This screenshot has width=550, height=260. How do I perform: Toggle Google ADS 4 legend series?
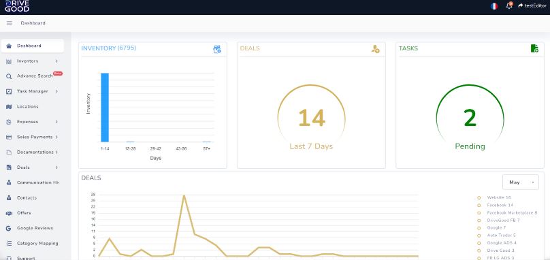[497, 243]
